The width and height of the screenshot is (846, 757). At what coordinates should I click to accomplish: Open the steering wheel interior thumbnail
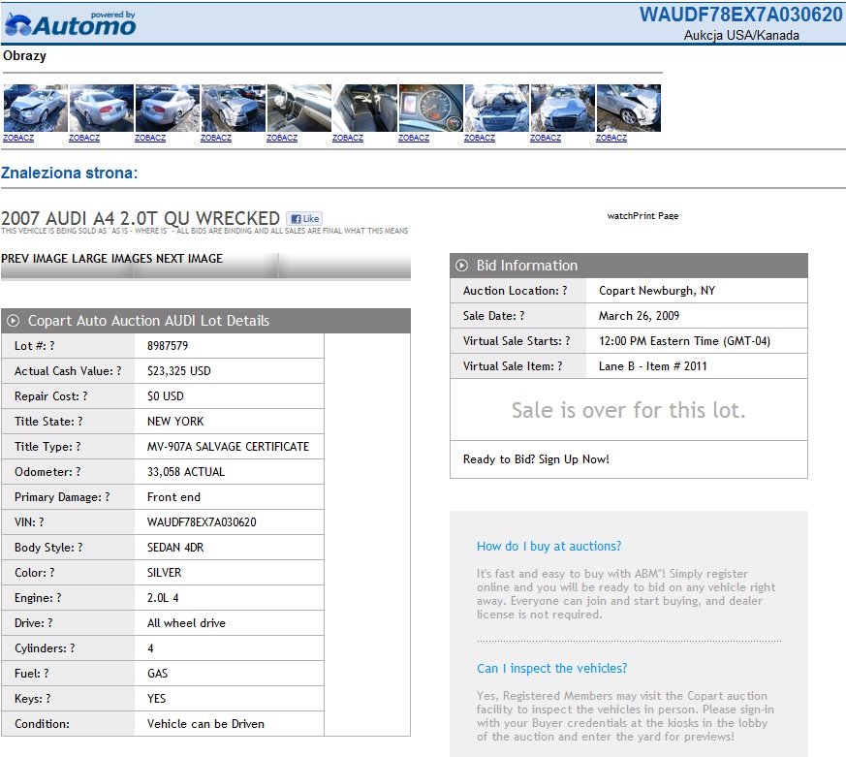(298, 108)
